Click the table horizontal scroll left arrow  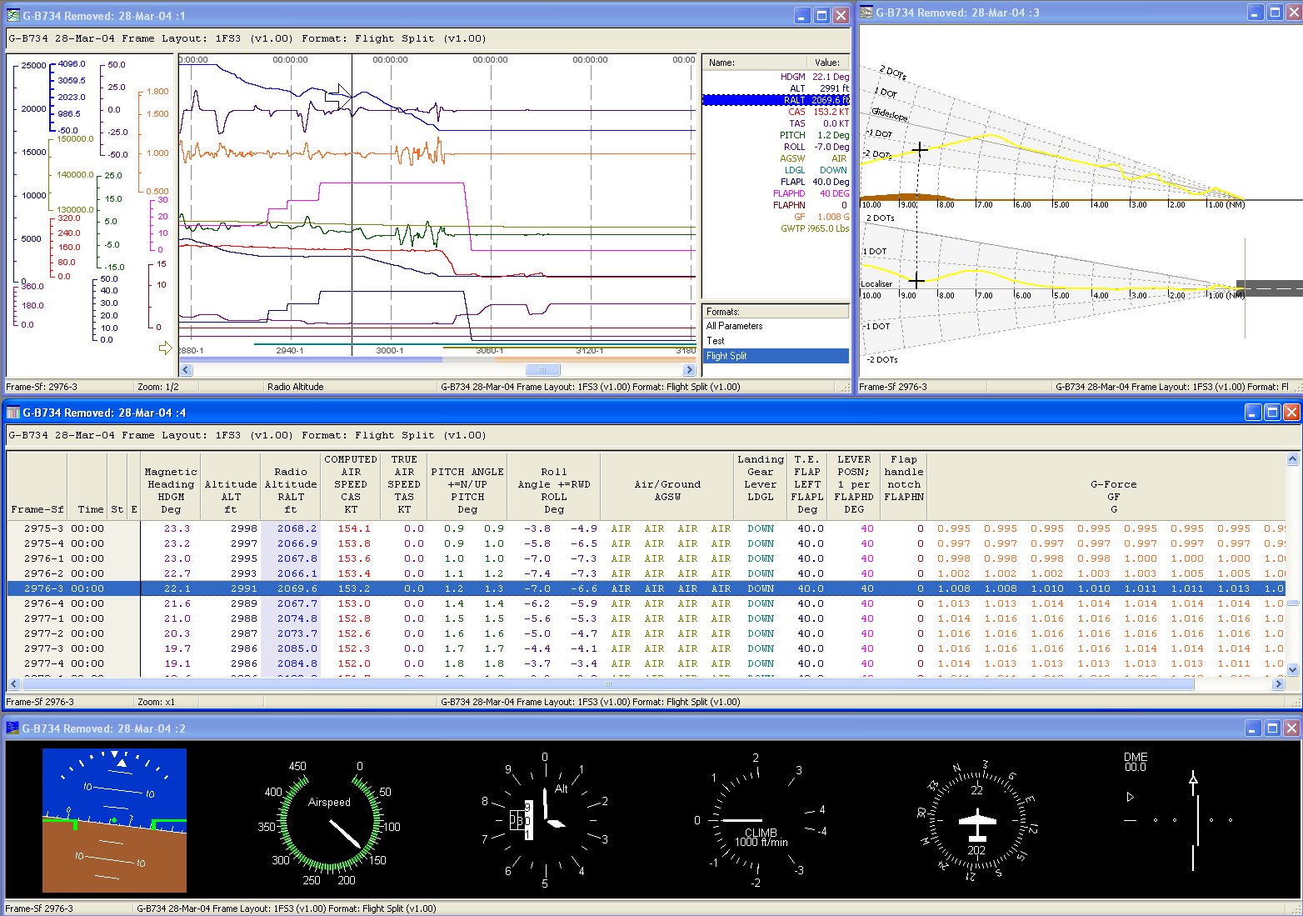[14, 684]
